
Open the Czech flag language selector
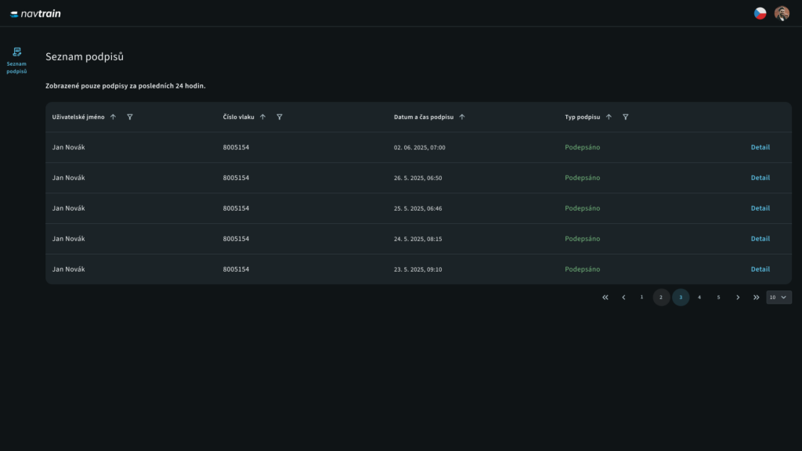[760, 13]
